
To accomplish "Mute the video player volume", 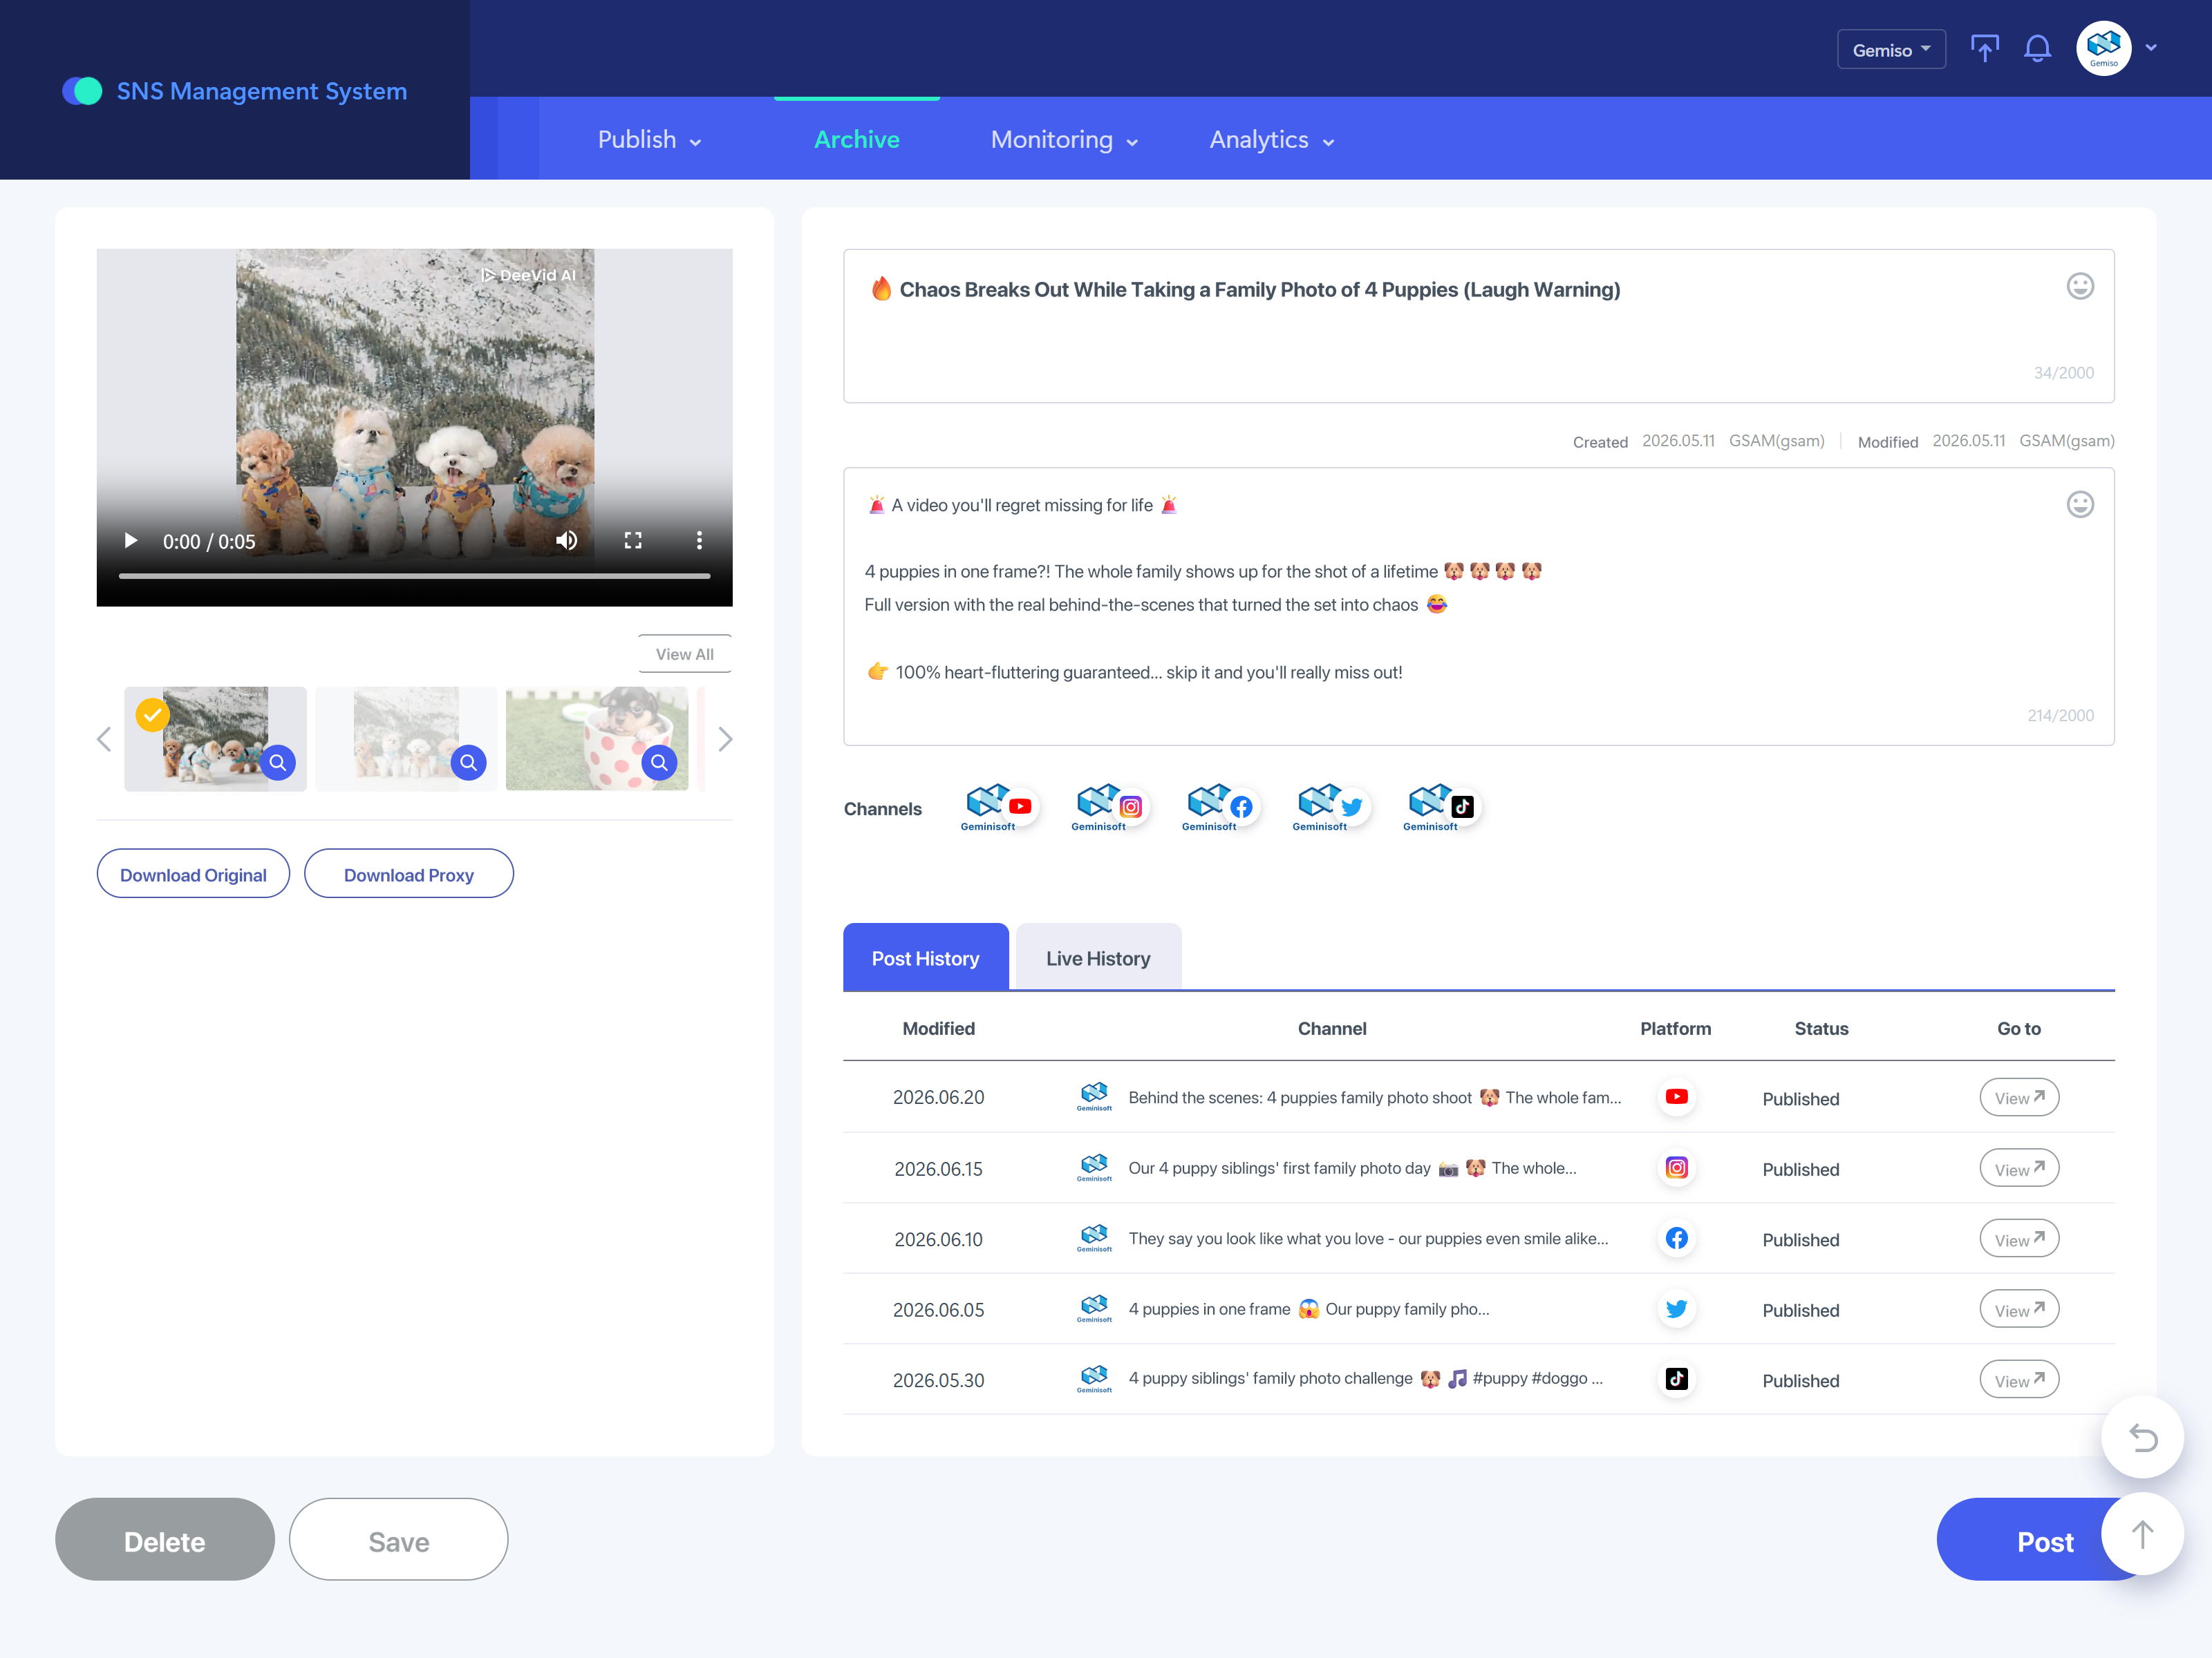I will [567, 541].
